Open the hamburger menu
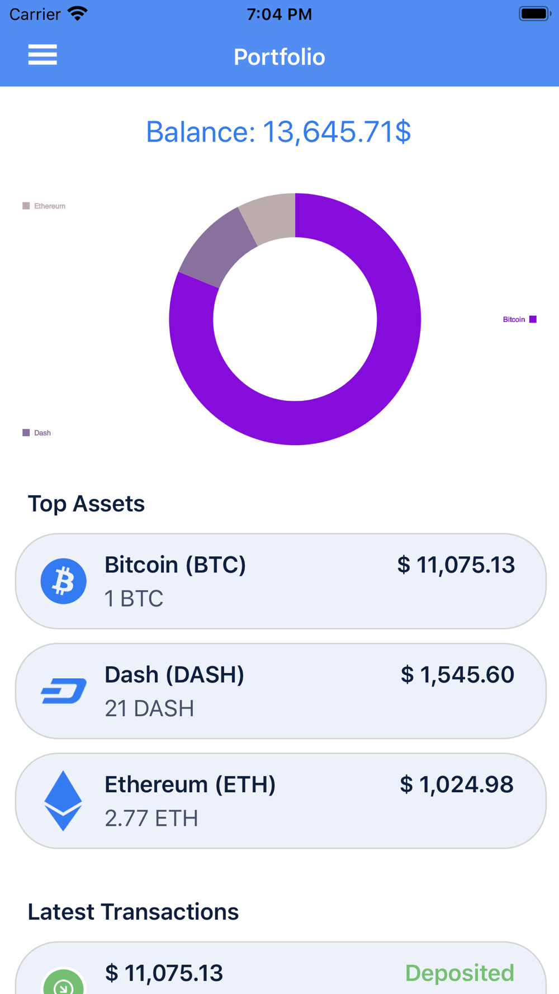This screenshot has width=559, height=994. (42, 55)
